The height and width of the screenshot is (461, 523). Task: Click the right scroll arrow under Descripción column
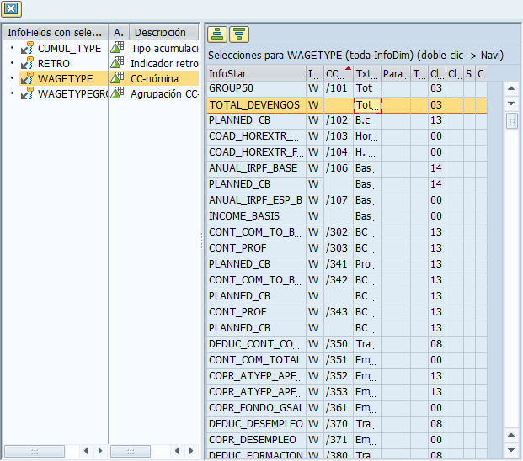(x=191, y=451)
